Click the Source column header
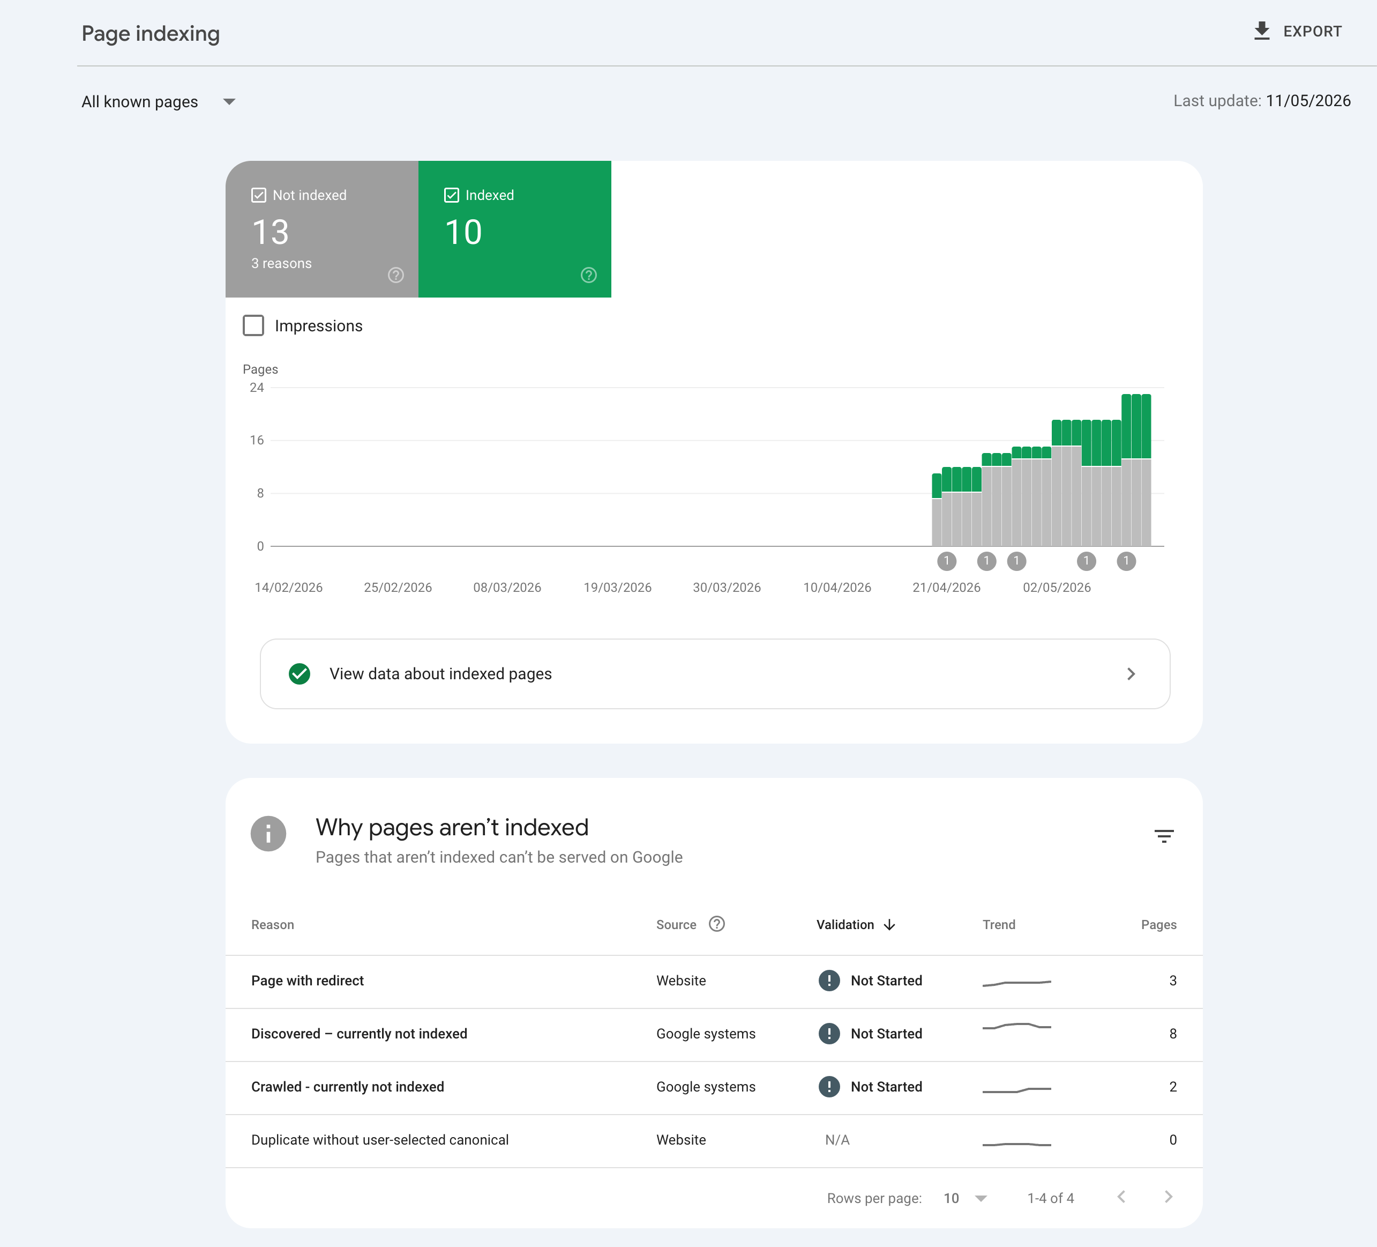The height and width of the screenshot is (1247, 1377). click(x=676, y=924)
